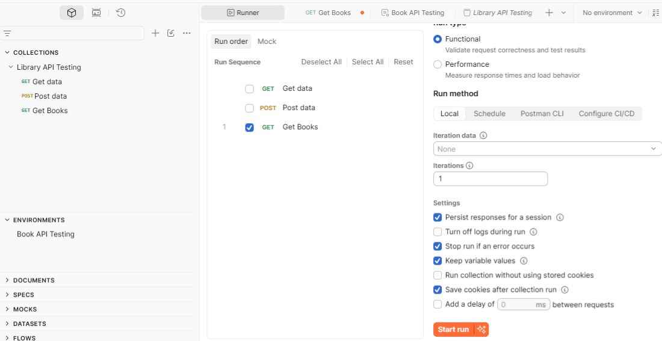Toggle Persist responses for a session
662x341 pixels.
click(438, 217)
